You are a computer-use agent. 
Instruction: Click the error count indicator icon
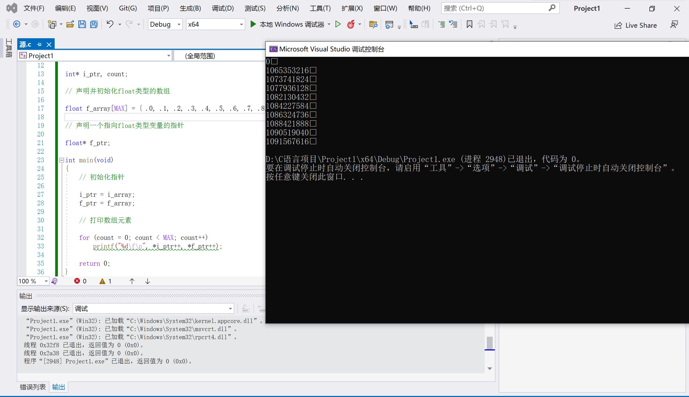click(77, 281)
